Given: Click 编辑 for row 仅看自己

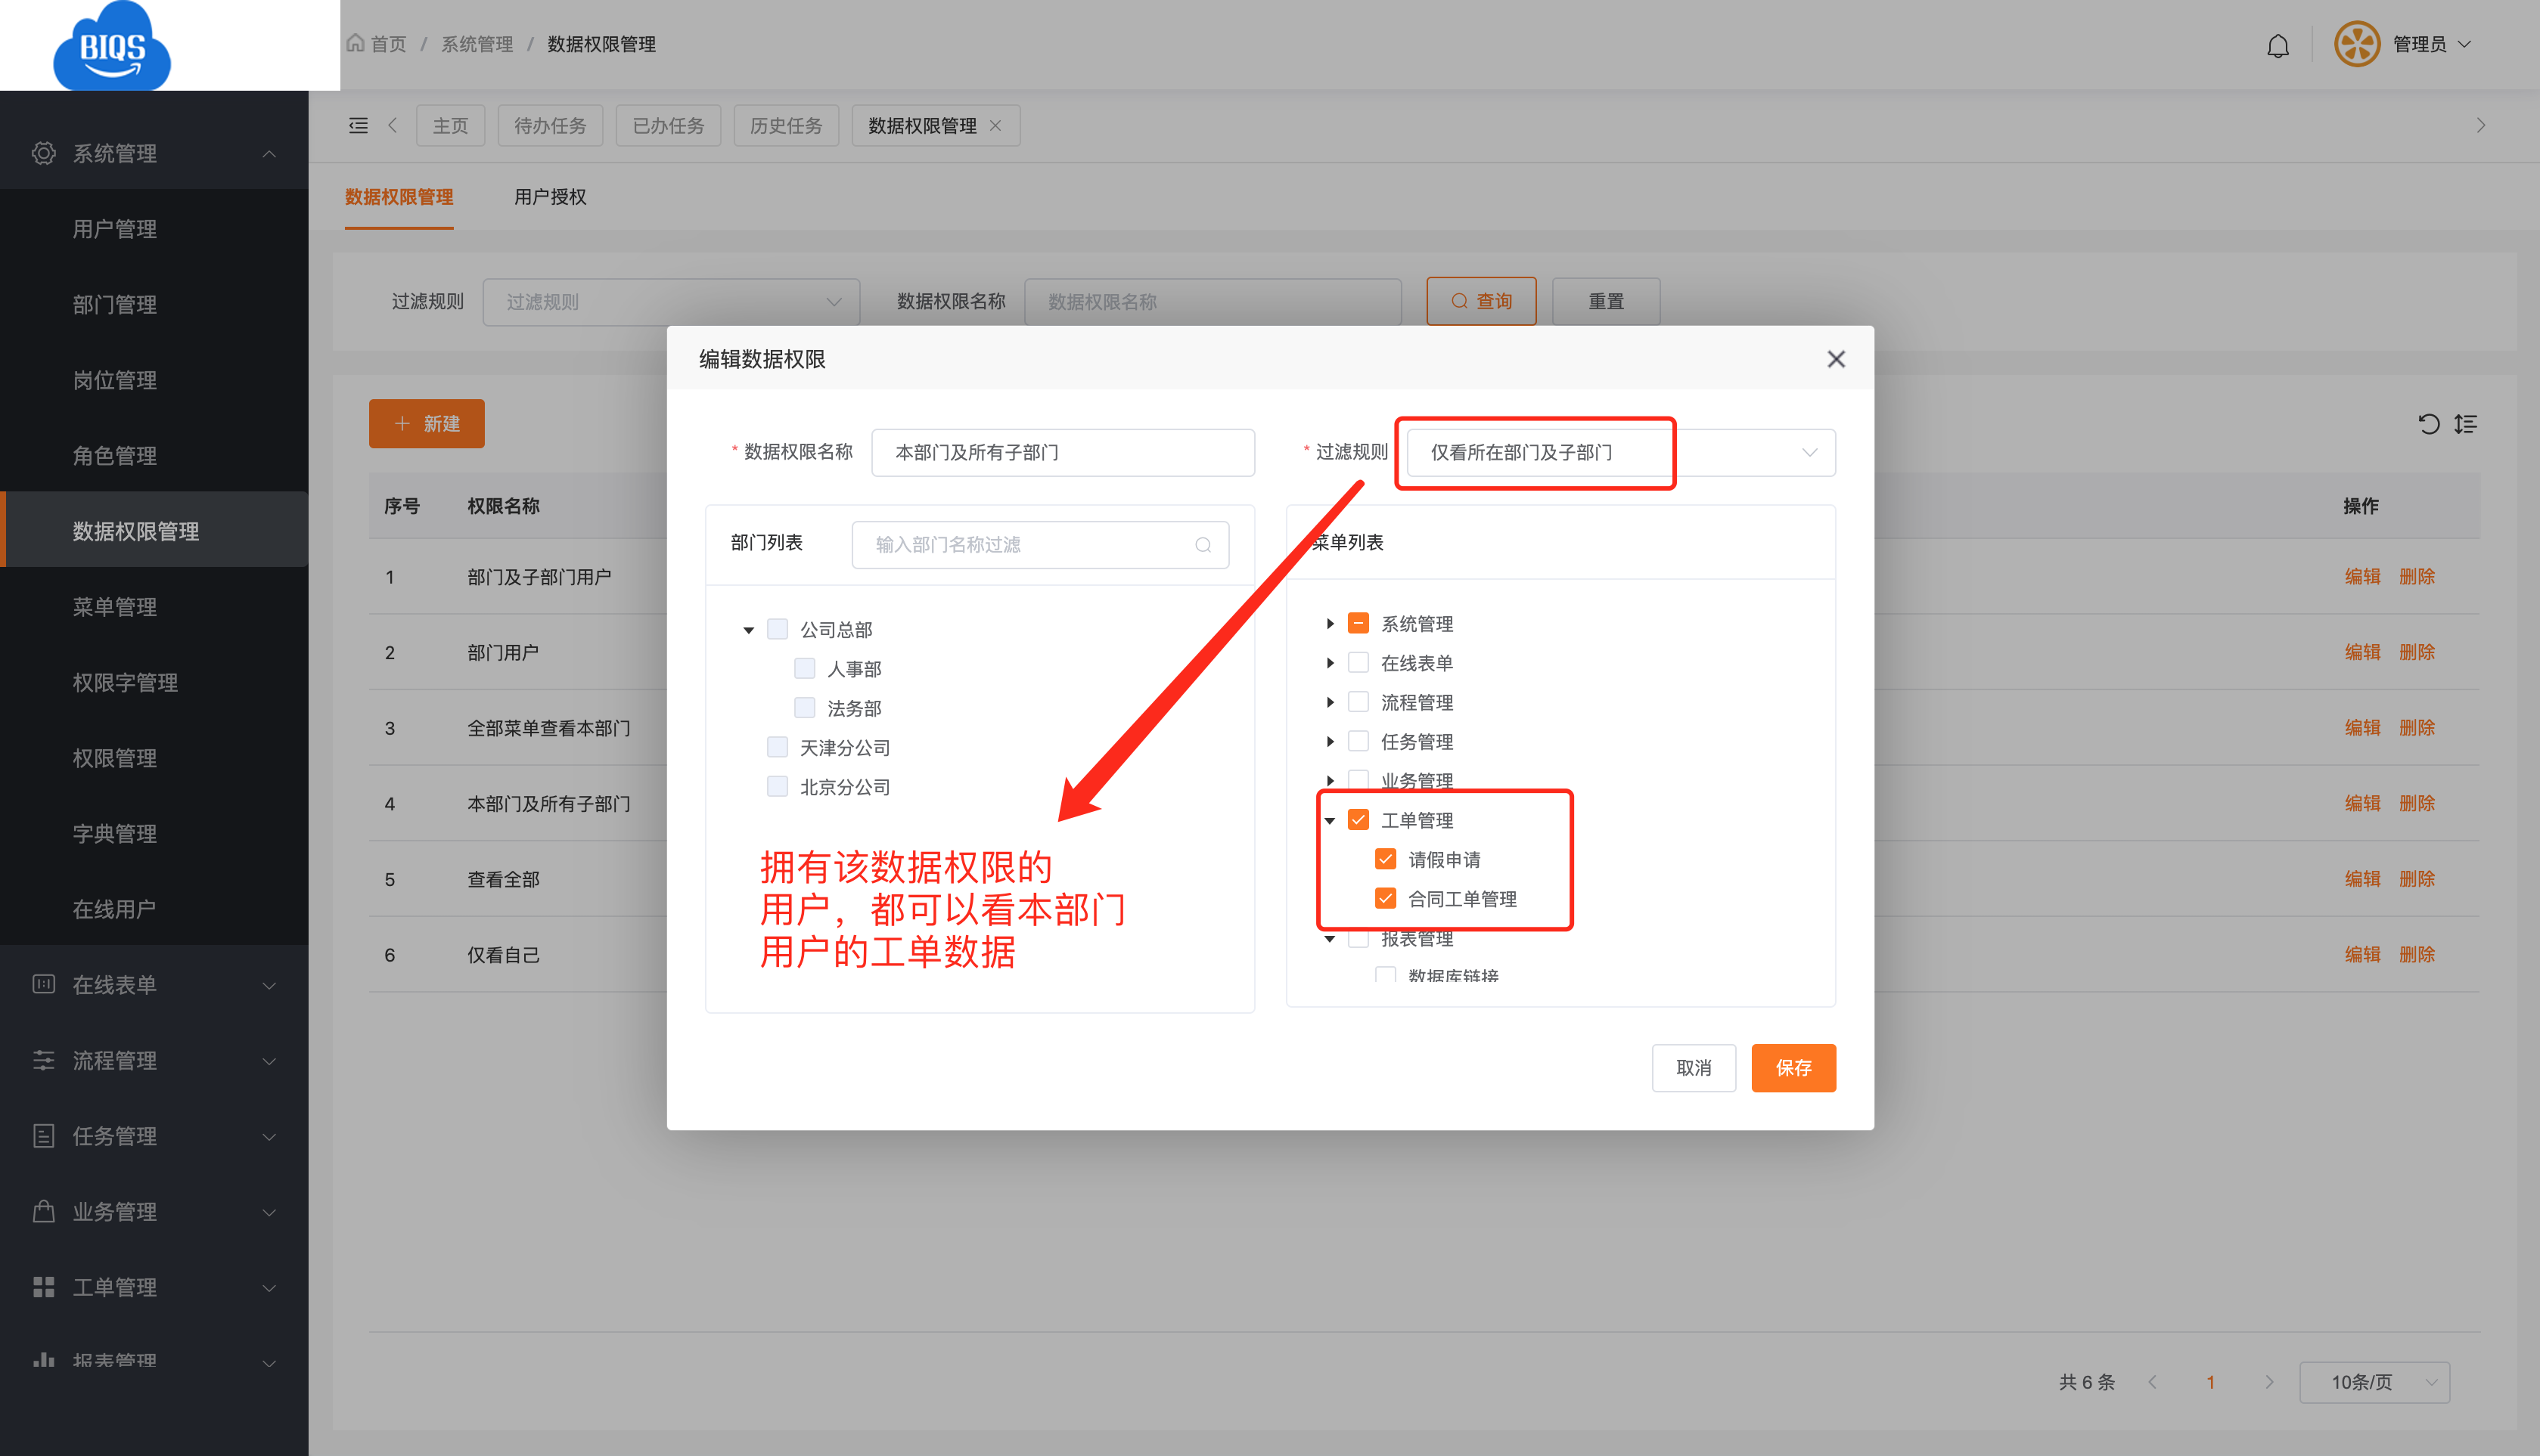Looking at the screenshot, I should click(x=2362, y=954).
